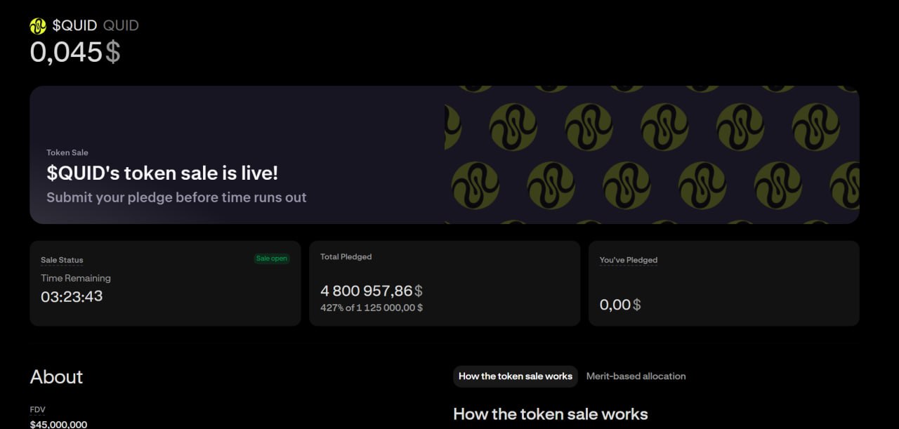Select the How the token sale works tab
899x429 pixels.
tap(516, 376)
